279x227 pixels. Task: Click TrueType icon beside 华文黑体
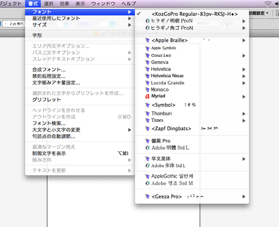pos(147,159)
